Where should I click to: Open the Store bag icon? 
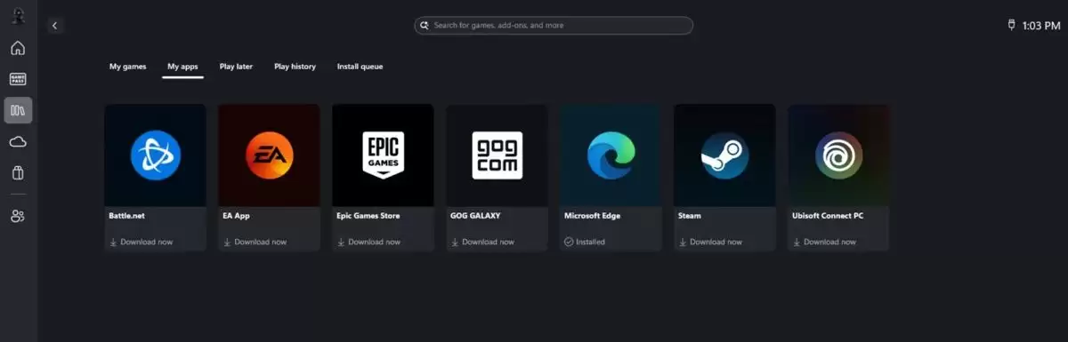coord(18,173)
